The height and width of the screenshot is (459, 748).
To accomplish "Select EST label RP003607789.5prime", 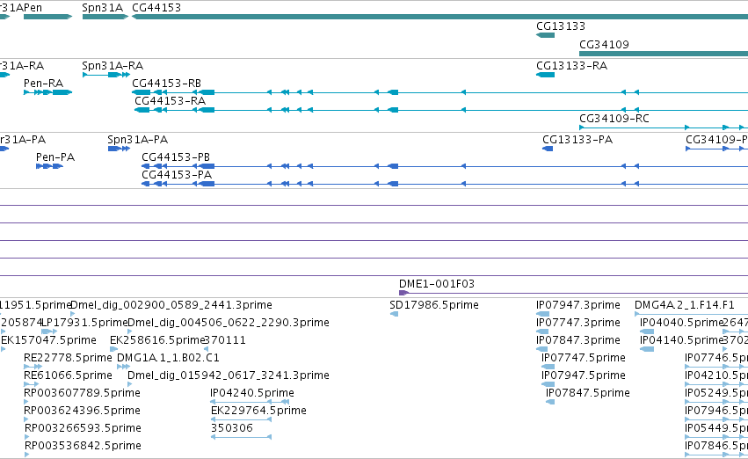I will (x=82, y=393).
